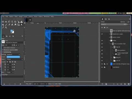The height and width of the screenshot is (99, 132).
Task: Open the Image menu
Action: [x=21, y=16]
